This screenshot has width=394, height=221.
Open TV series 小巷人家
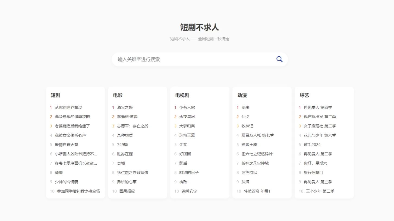click(x=187, y=108)
